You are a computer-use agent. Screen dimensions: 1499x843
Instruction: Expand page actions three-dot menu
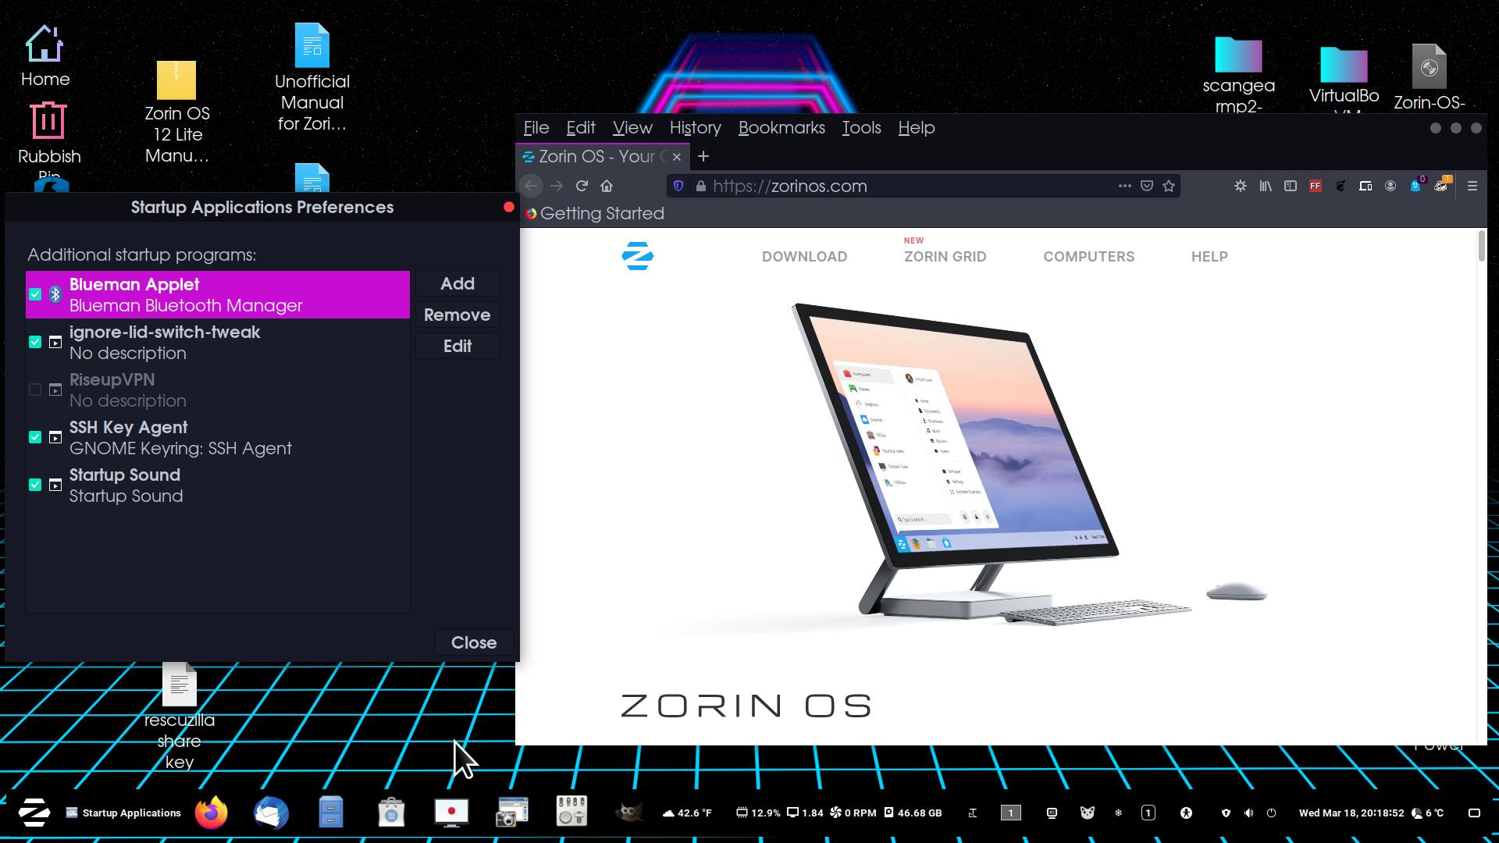(x=1124, y=186)
